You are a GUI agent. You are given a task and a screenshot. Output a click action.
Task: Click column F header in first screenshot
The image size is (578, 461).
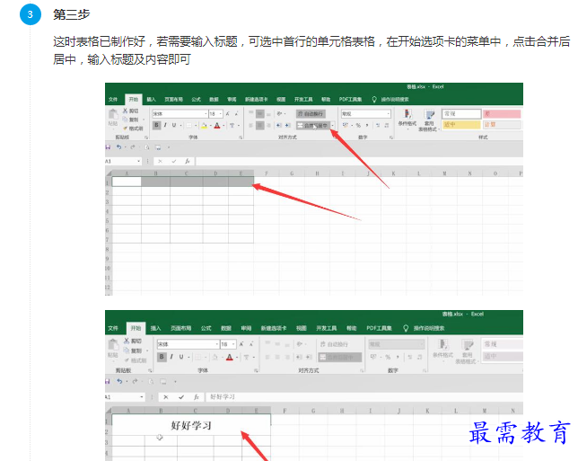pos(267,173)
